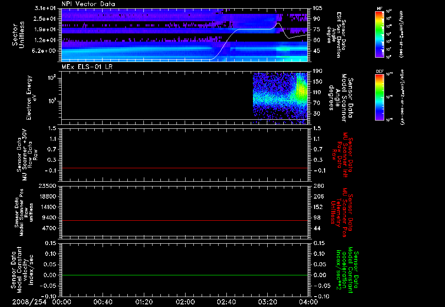Click the DEF color scale bar
This screenshot has height=307, width=445.
tap(379, 97)
